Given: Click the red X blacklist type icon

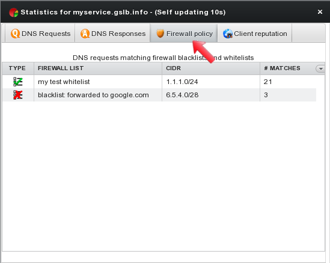Looking at the screenshot, I should pyautogui.click(x=18, y=95).
